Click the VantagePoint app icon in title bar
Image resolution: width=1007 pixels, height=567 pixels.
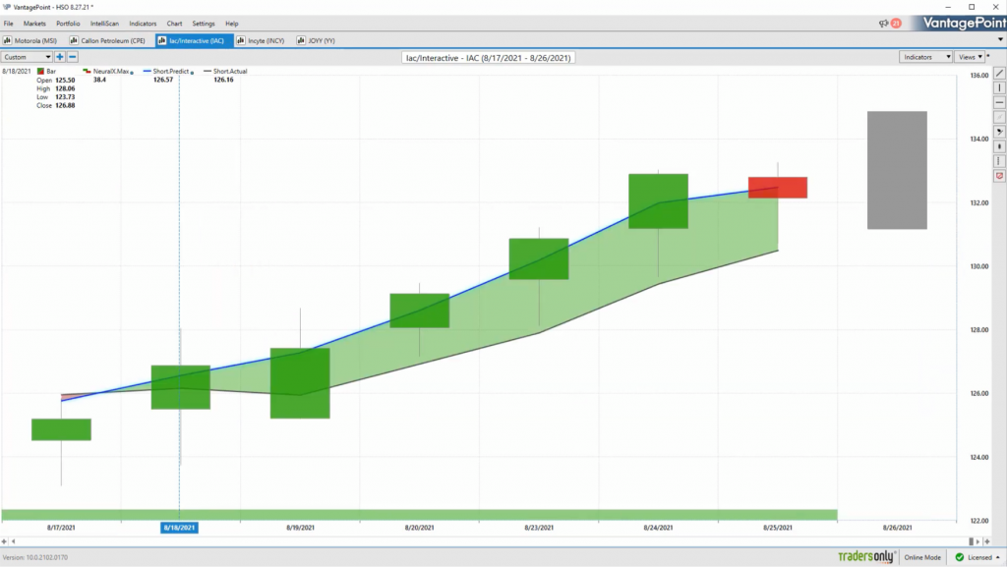[7, 7]
